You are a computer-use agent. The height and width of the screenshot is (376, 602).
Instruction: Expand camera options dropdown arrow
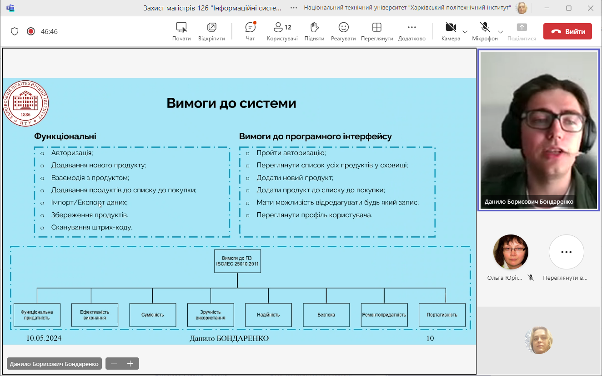(x=465, y=32)
